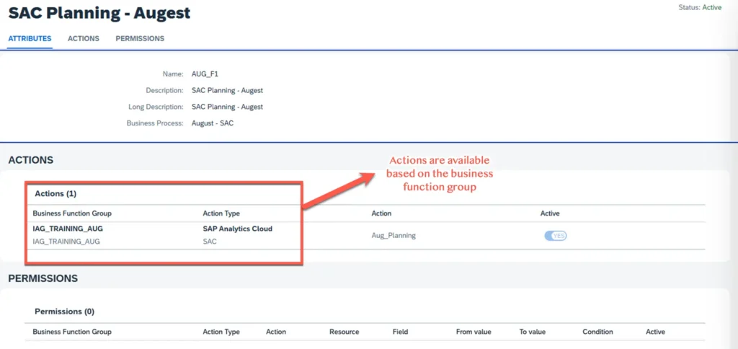738x349 pixels.
Task: Click the Actions (1) table title
Action: tap(55, 194)
